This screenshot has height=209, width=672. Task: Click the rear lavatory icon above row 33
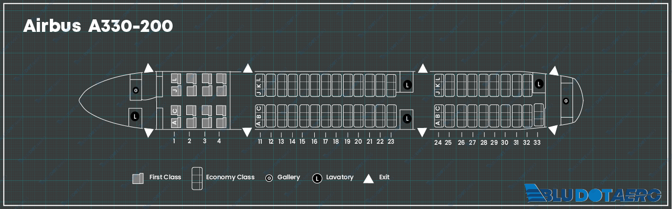coord(539,84)
